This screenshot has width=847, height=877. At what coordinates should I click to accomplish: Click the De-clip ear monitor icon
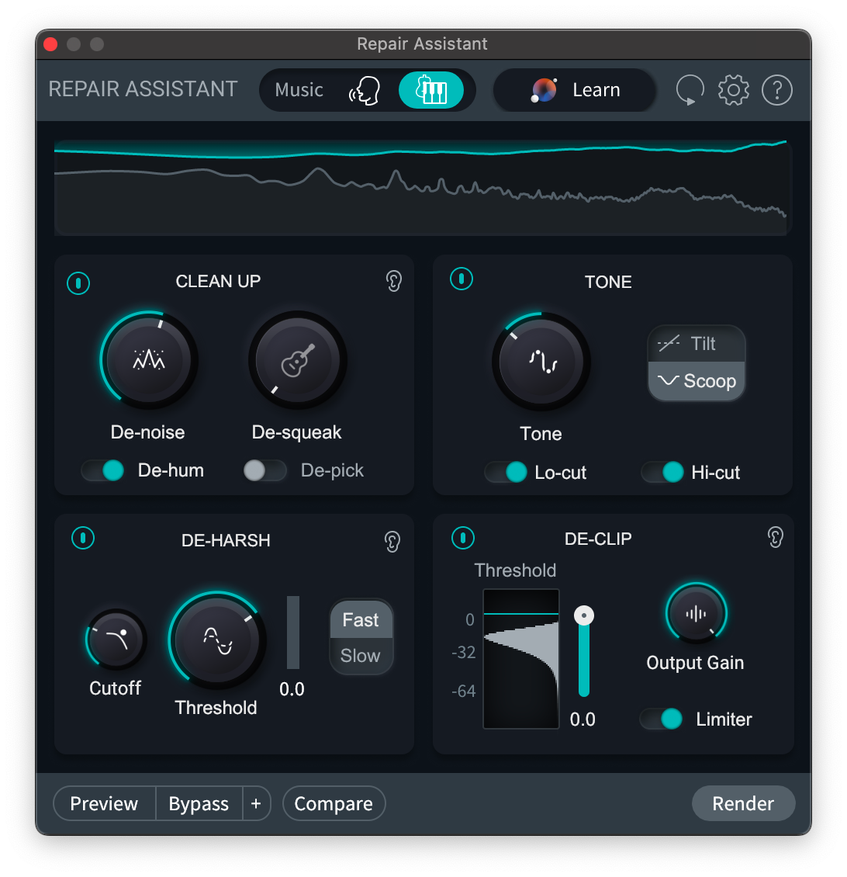click(775, 537)
